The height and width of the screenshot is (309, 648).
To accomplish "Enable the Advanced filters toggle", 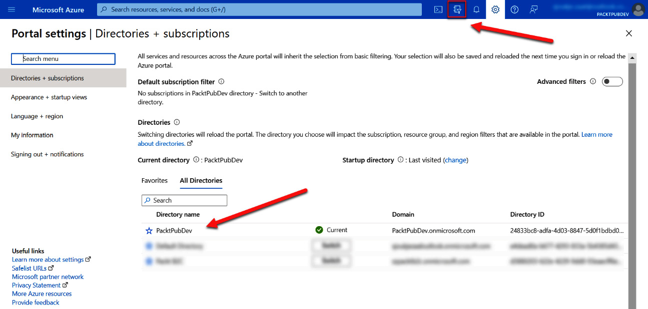I will 612,82.
